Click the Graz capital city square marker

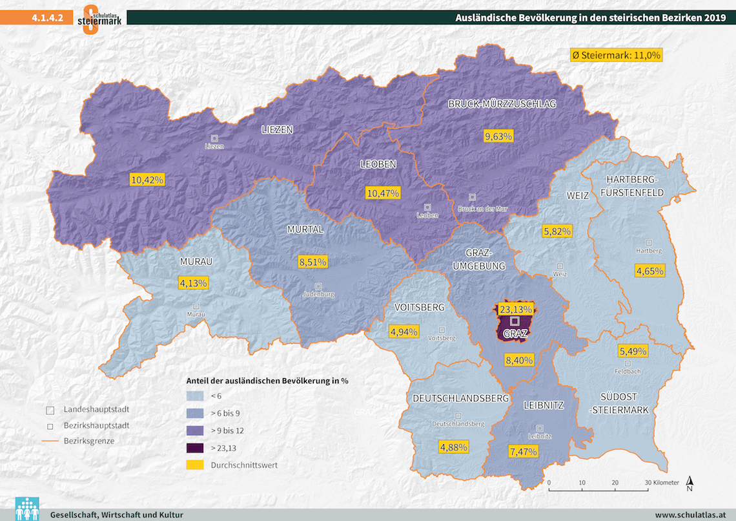(515, 321)
